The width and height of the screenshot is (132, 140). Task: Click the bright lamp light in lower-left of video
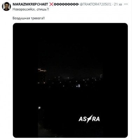[x=39, y=107]
